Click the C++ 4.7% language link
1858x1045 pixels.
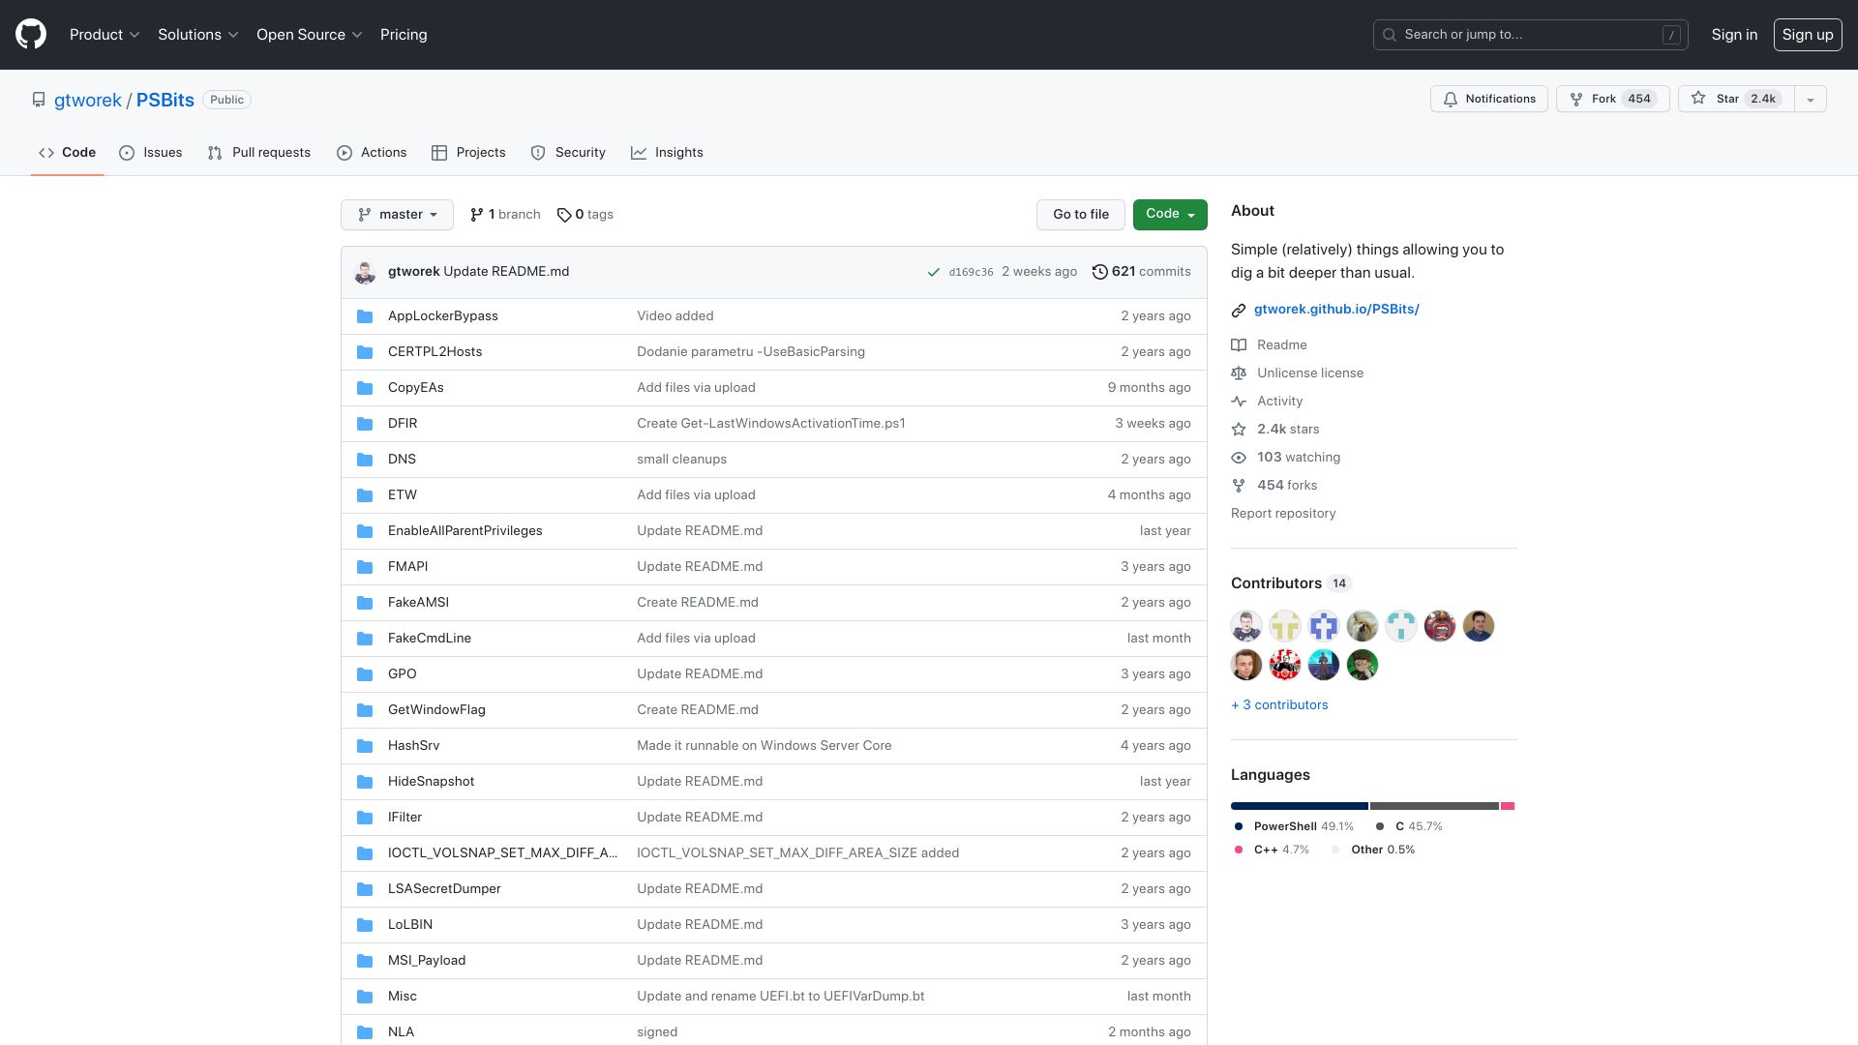click(x=1272, y=850)
